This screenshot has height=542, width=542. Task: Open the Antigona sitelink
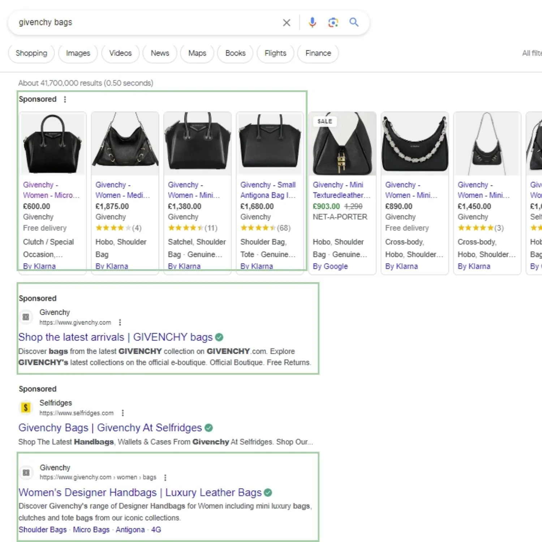point(130,530)
